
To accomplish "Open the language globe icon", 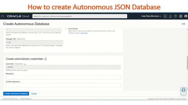I will point(181,16).
